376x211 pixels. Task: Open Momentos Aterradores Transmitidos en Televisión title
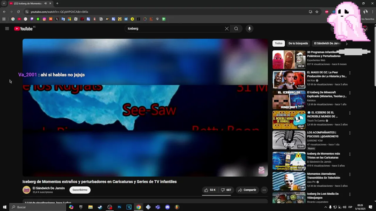click(x=323, y=176)
